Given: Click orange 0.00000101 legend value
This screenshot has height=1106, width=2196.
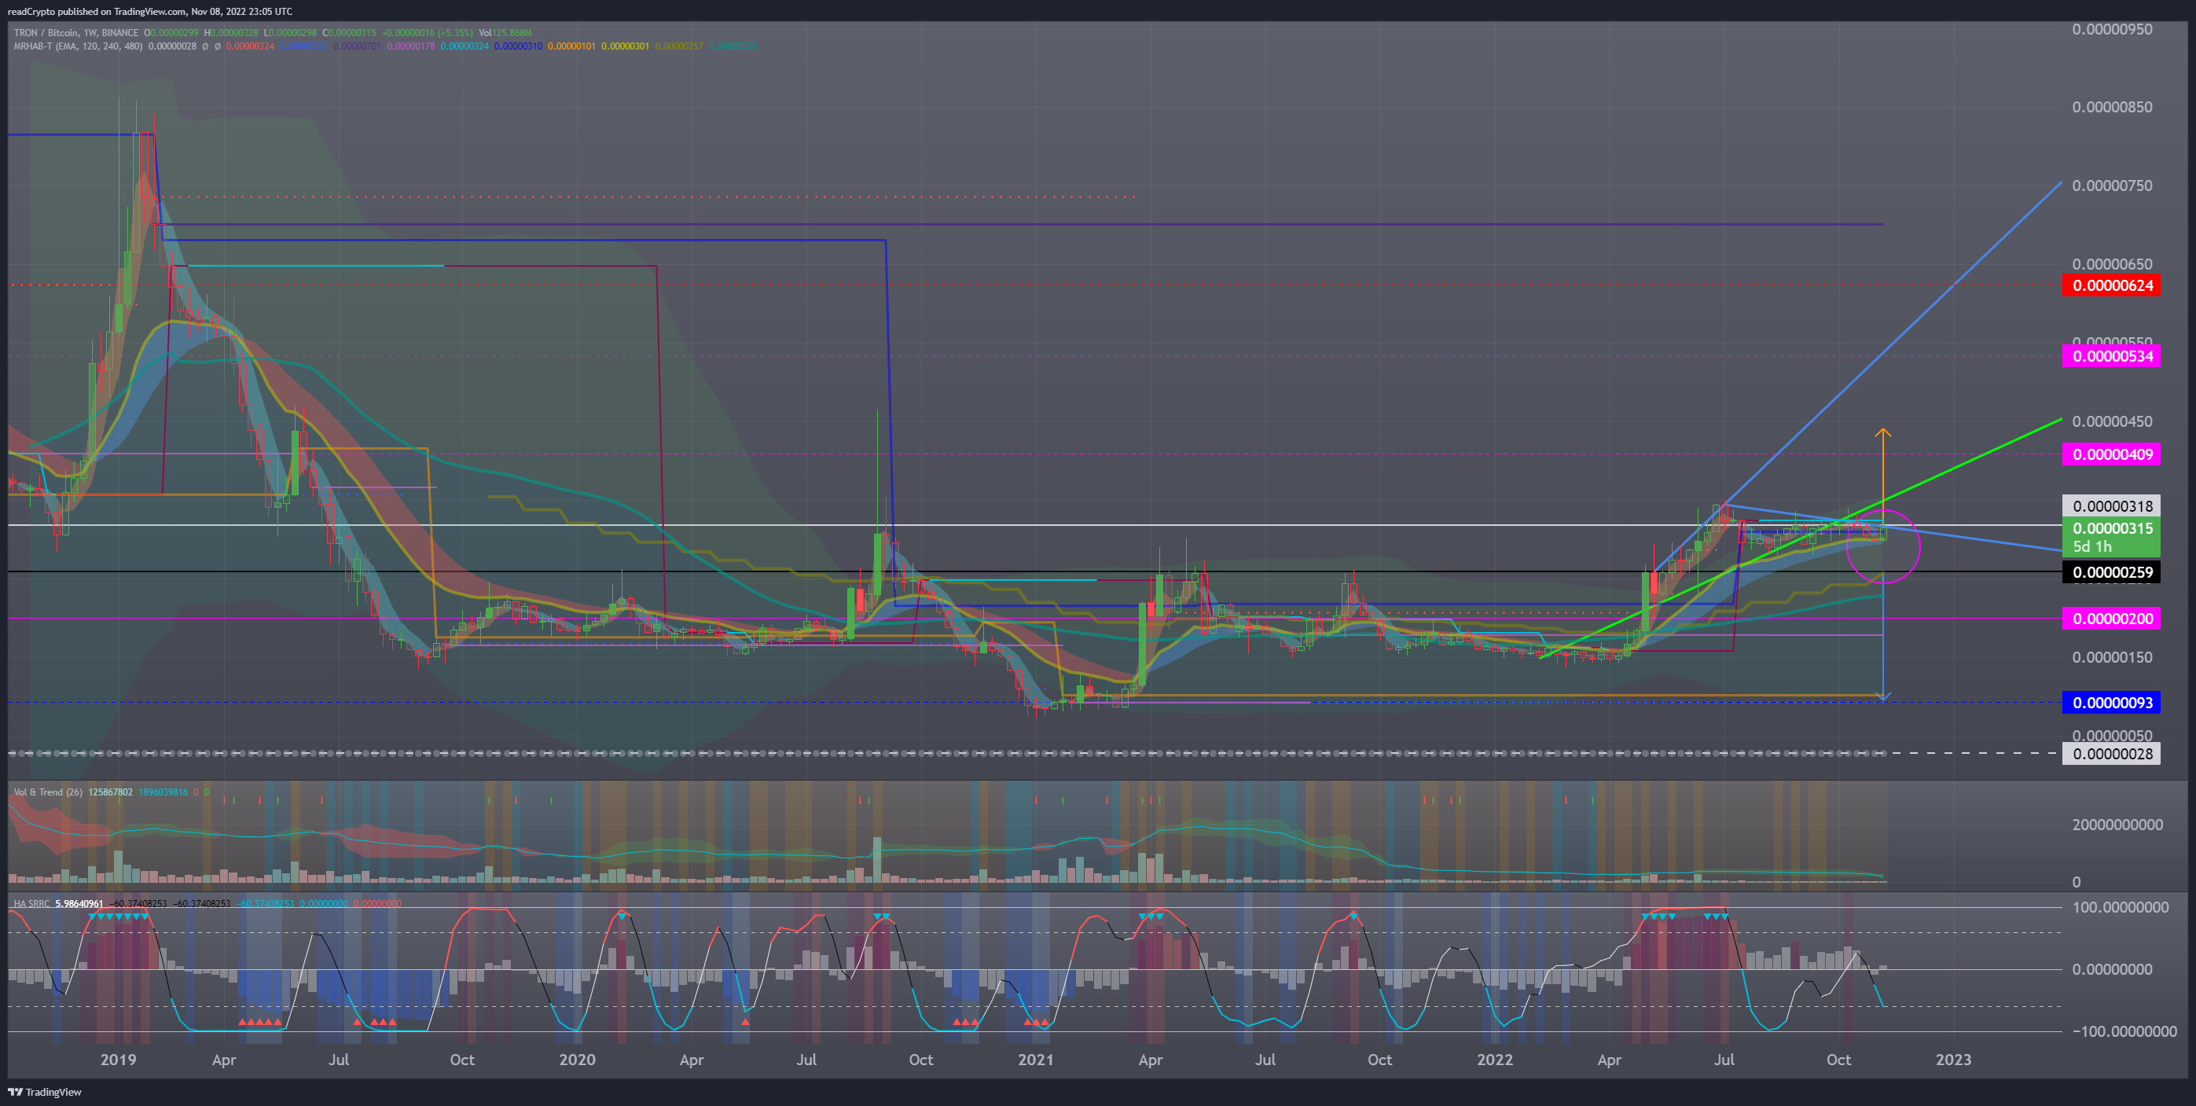Looking at the screenshot, I should tap(571, 46).
